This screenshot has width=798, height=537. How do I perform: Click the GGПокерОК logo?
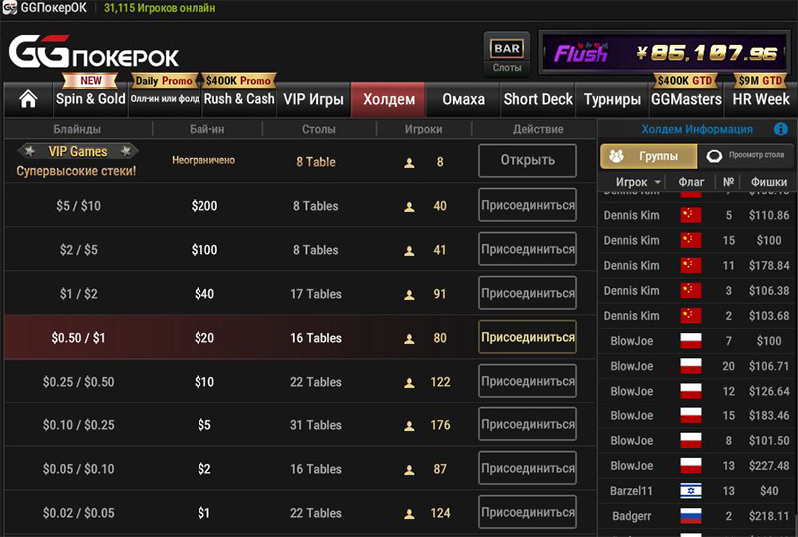tap(94, 52)
